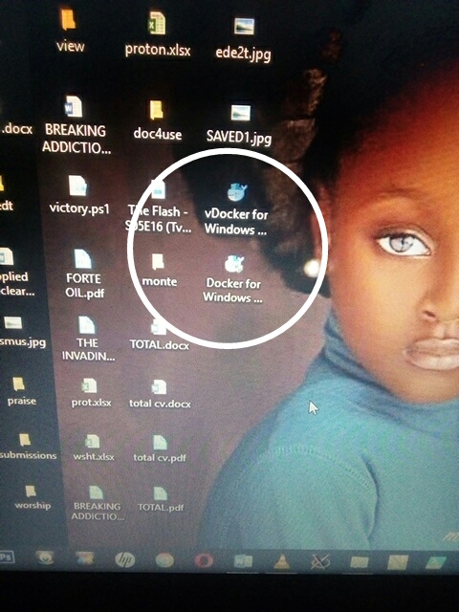Click the proton.xlsx Excel file icon

[x=158, y=34]
